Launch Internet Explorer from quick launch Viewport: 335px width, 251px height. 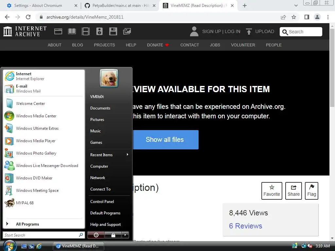(x=39, y=246)
